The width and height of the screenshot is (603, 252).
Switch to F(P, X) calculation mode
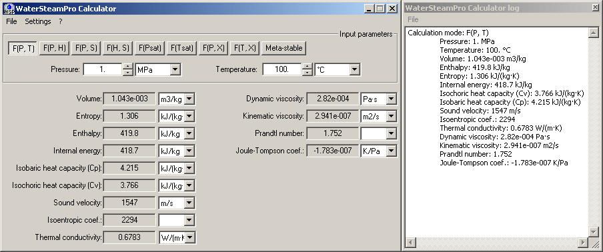point(214,49)
